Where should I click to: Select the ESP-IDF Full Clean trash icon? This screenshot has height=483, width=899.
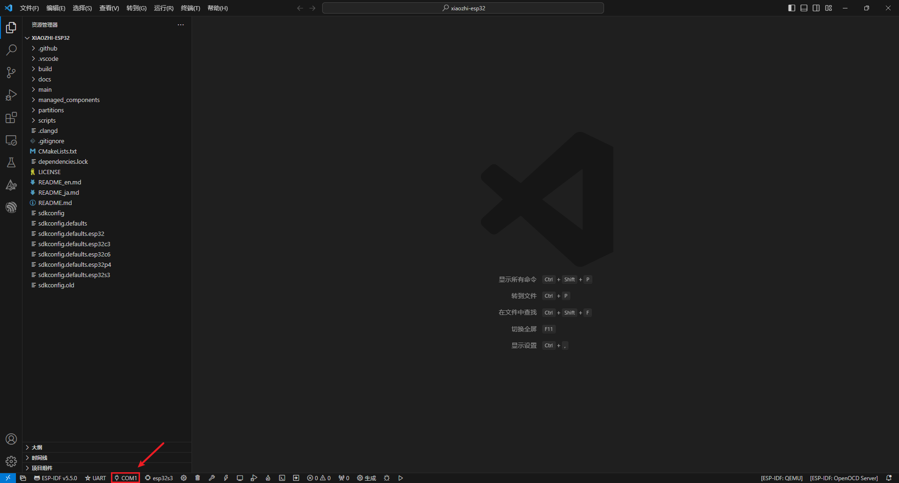198,478
